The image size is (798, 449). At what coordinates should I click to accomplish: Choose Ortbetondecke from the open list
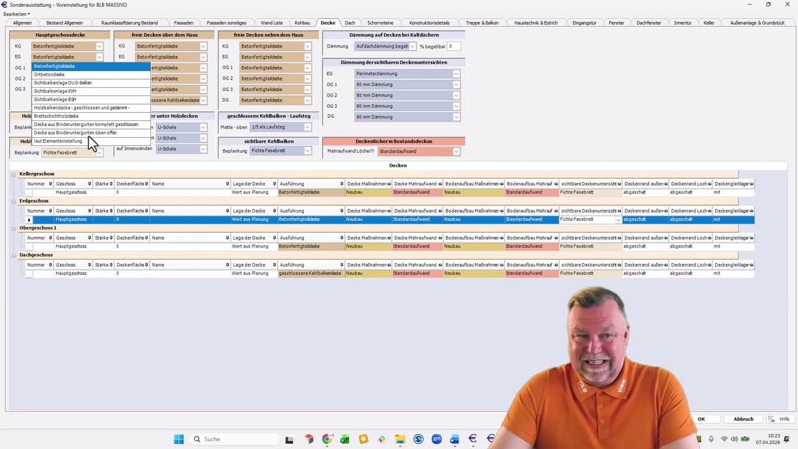[49, 74]
